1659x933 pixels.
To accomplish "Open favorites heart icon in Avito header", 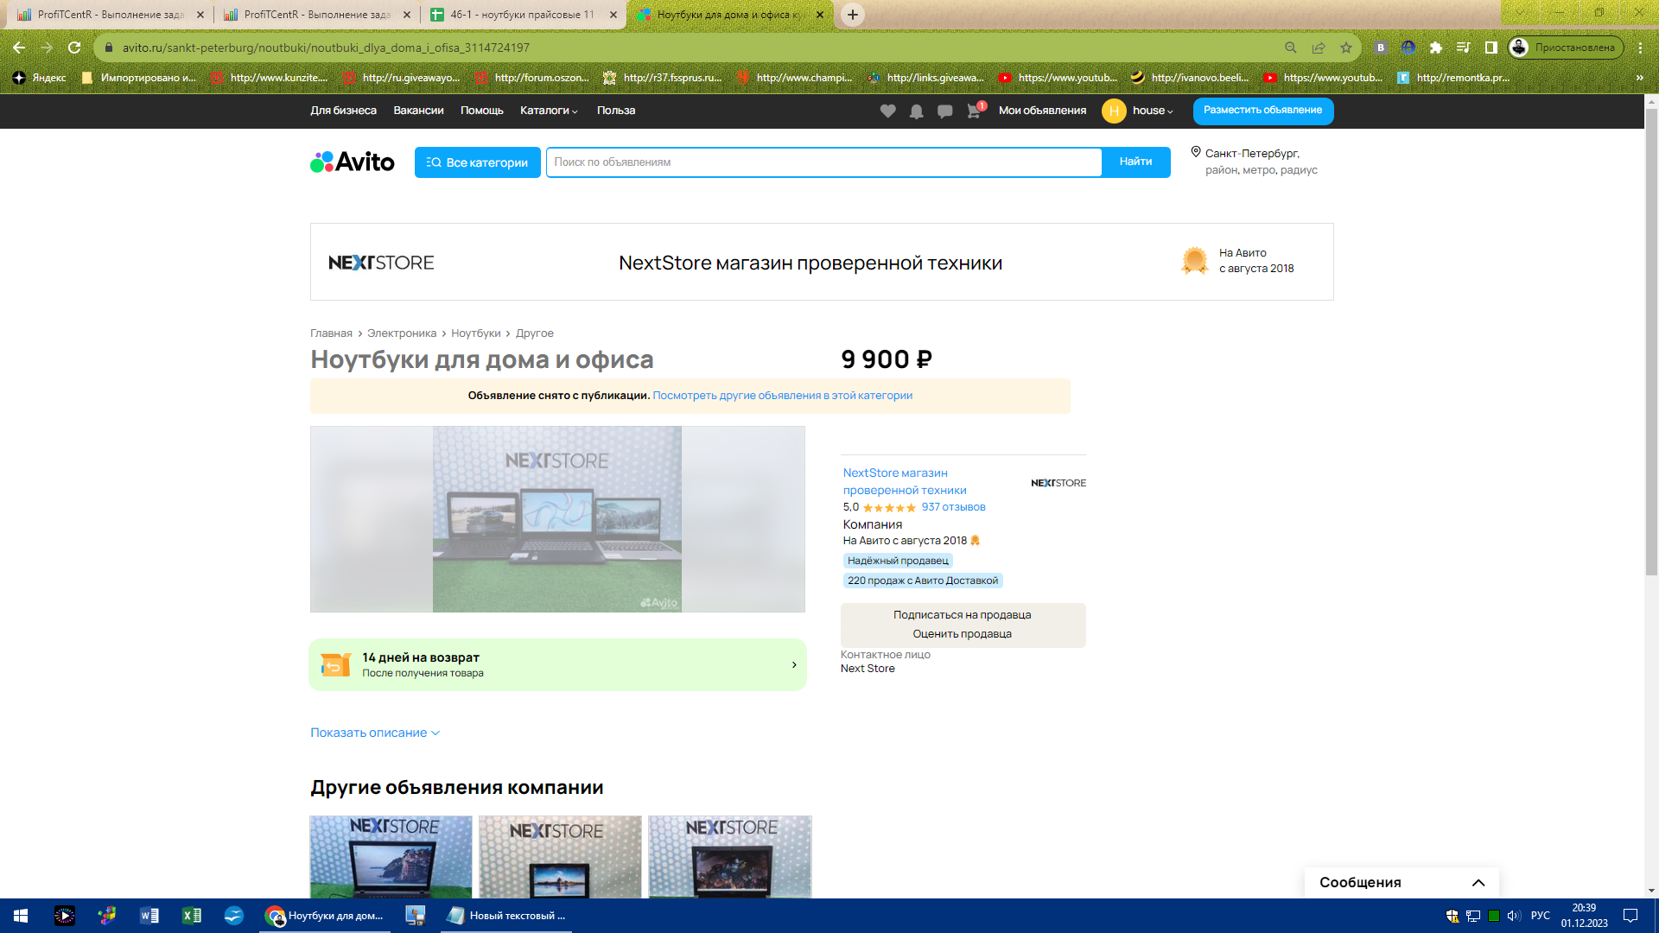I will (887, 111).
